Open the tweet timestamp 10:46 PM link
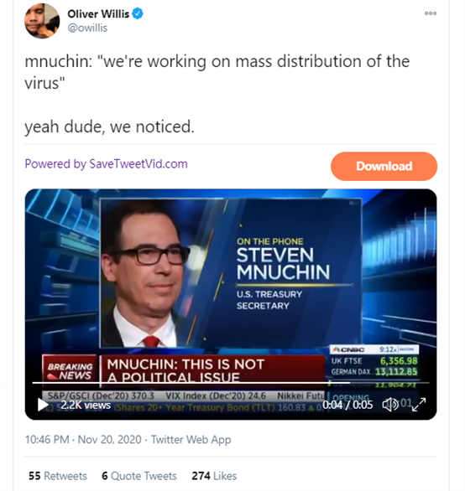The image size is (465, 491). pyautogui.click(x=47, y=440)
